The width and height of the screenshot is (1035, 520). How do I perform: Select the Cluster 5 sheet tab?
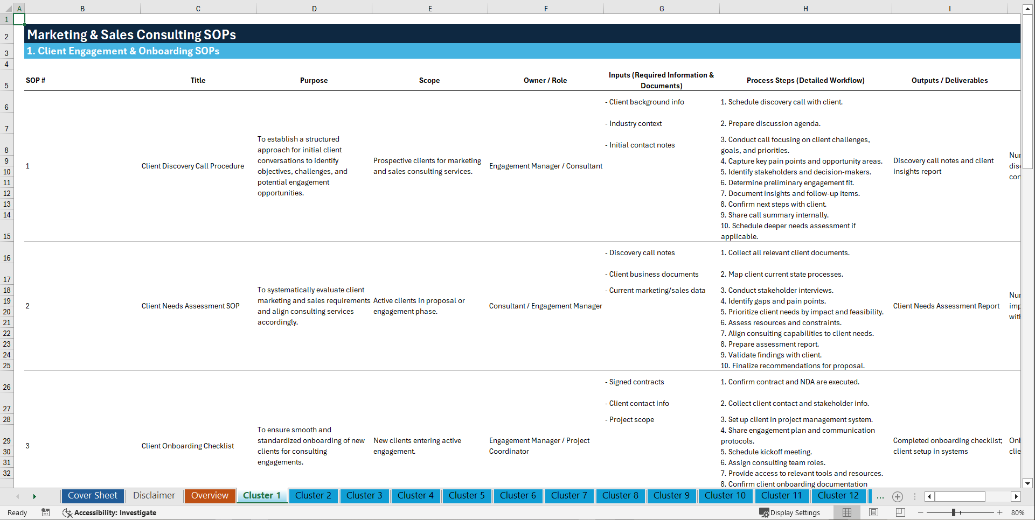[467, 496]
